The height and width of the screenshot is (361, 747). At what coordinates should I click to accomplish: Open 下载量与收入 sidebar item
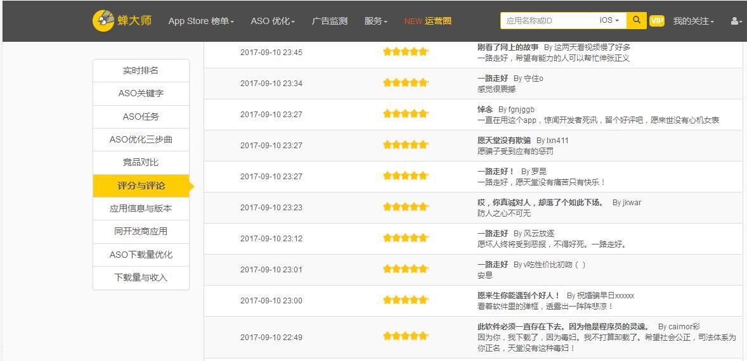tap(141, 277)
